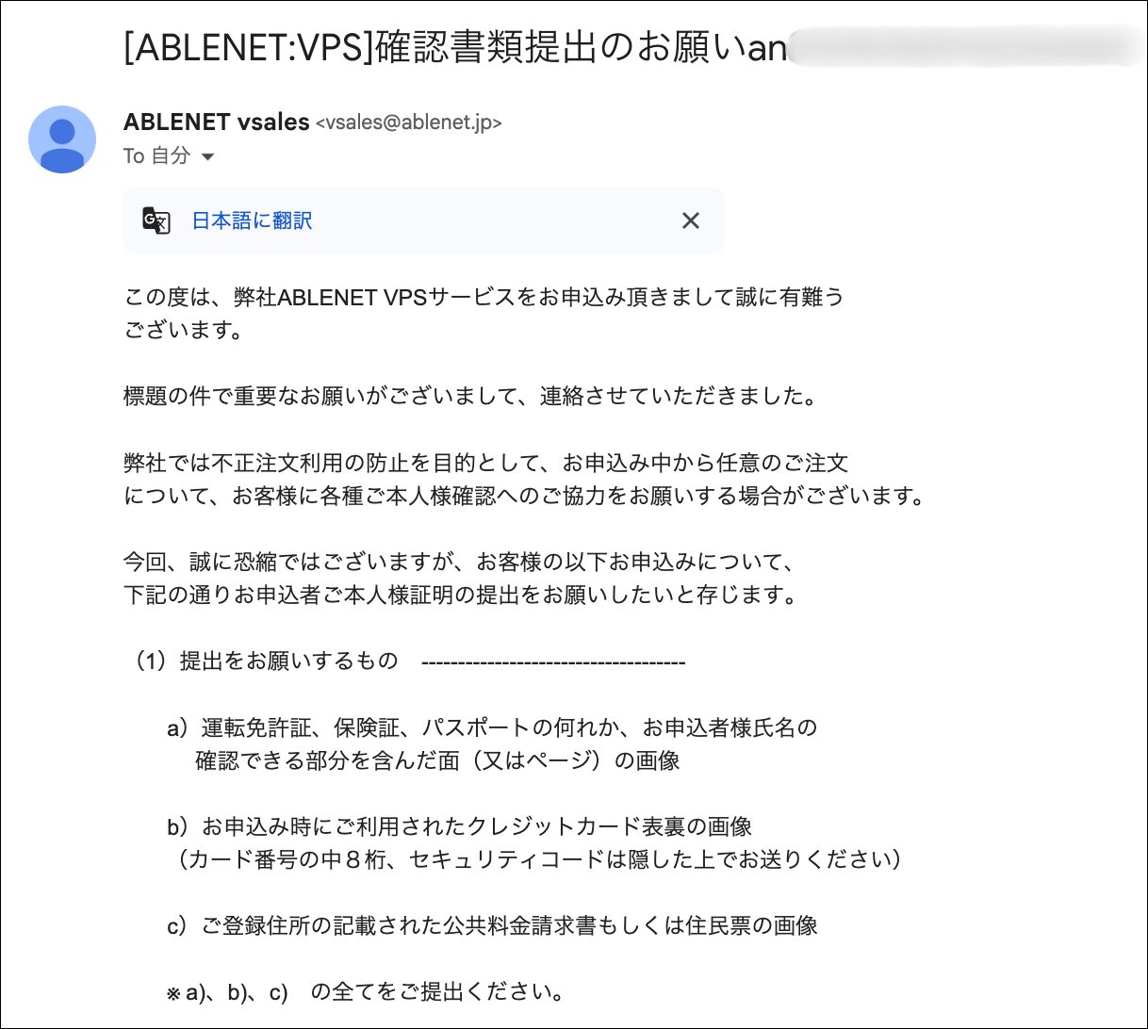Viewport: 1148px width, 1029px height.
Task: Click the ABLENET vsales sender avatar
Action: tap(62, 139)
